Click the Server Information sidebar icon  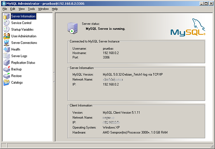[6, 16]
